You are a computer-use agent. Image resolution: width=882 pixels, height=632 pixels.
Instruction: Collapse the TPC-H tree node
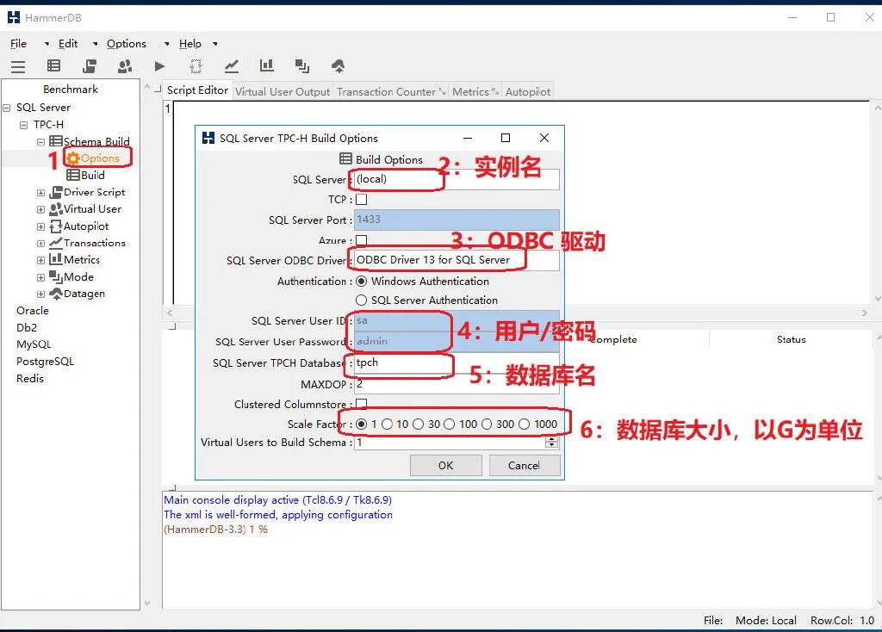23,125
